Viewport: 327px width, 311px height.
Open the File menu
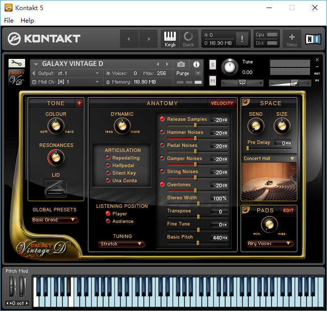[9, 21]
